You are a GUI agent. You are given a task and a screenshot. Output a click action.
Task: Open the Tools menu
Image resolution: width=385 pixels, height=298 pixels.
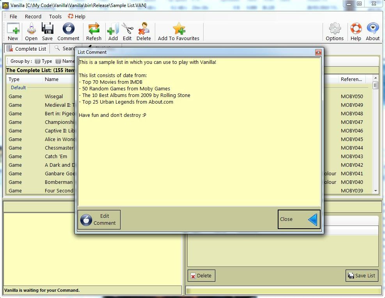55,16
